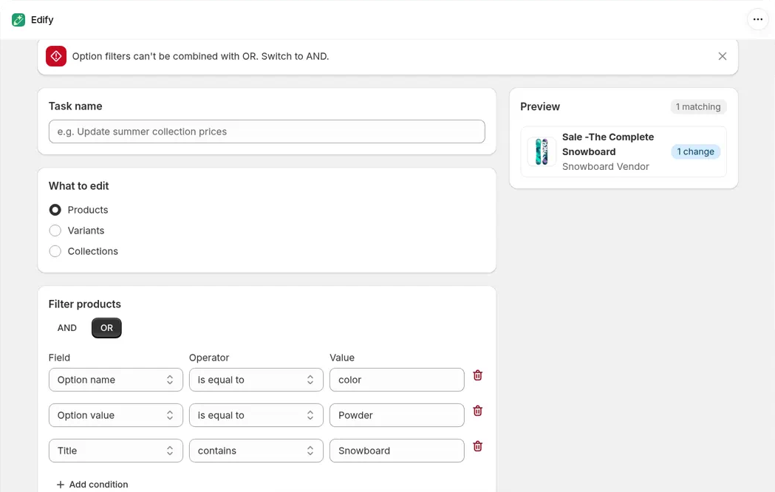Open the Title field dropdown
This screenshot has height=492, width=775.
[116, 451]
